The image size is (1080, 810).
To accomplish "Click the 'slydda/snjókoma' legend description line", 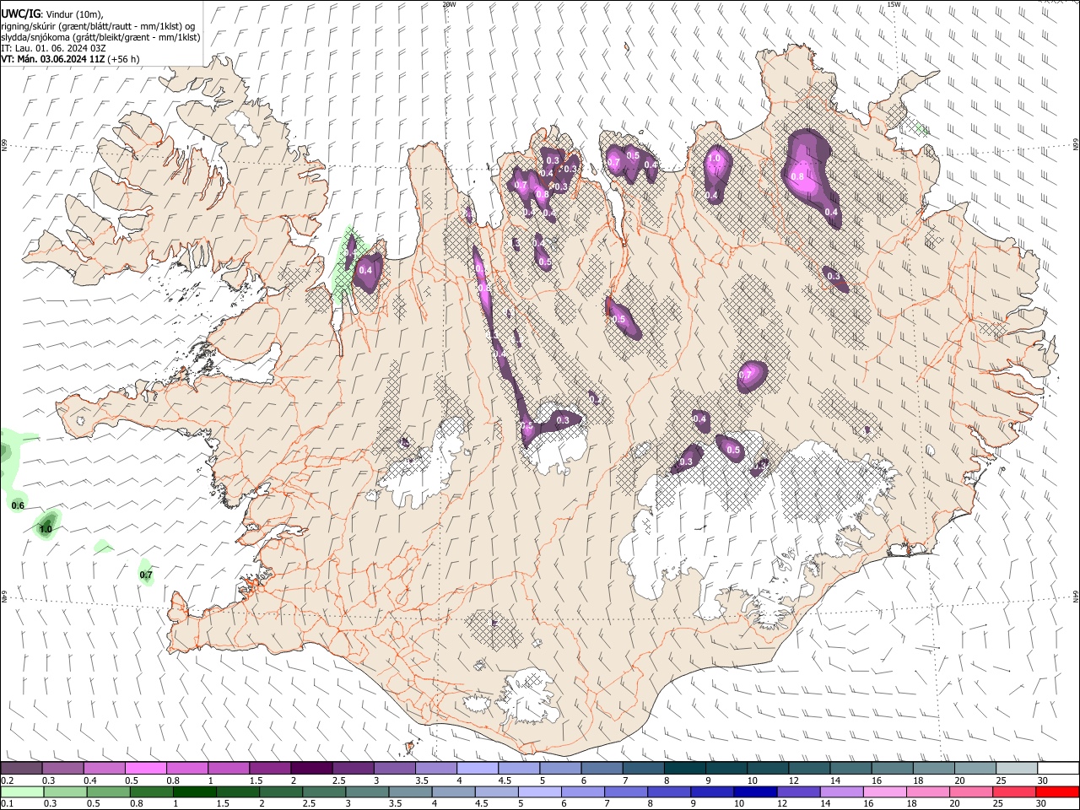I will pos(100,37).
